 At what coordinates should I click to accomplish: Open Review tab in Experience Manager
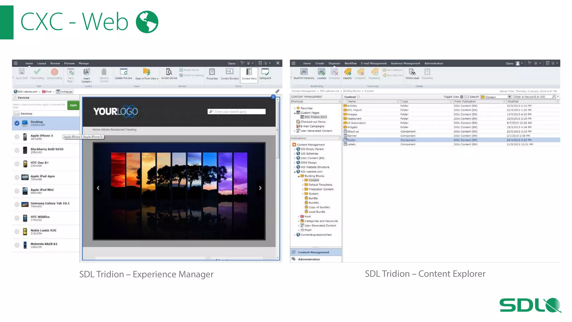tap(55, 63)
